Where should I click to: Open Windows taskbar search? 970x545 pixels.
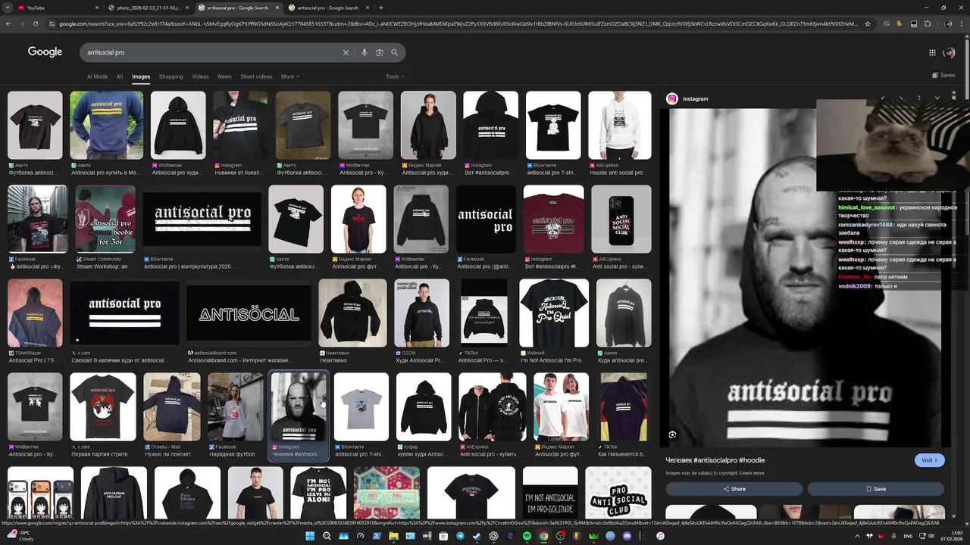(327, 536)
